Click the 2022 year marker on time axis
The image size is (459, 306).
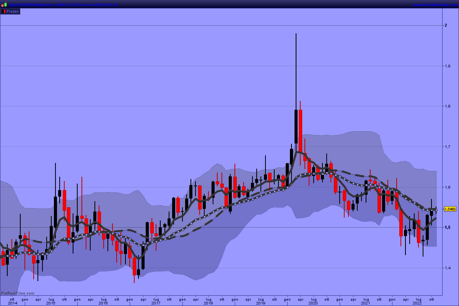coord(418,303)
